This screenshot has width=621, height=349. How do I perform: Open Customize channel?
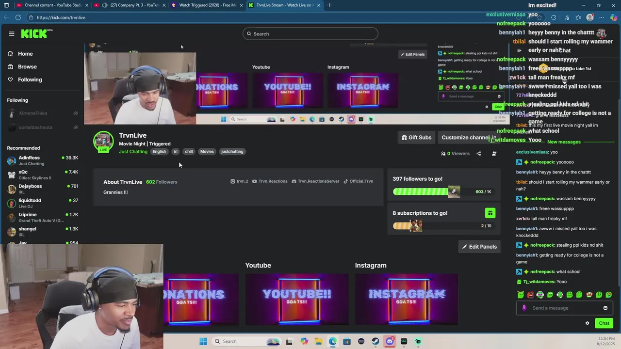[x=468, y=138]
